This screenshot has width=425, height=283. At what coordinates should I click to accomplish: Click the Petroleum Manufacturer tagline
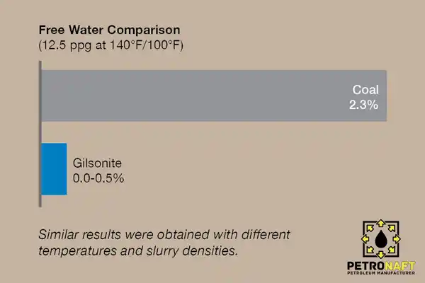point(381,272)
